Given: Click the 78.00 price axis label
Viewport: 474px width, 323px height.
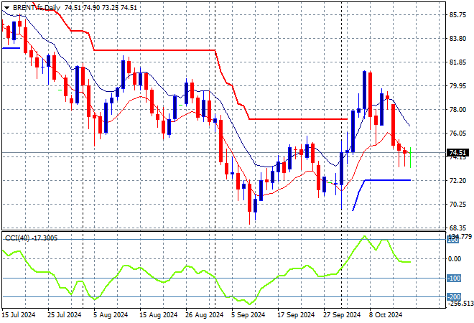Looking at the screenshot, I should pos(457,110).
